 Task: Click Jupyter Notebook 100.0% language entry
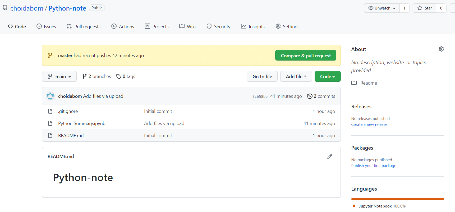coord(379,206)
